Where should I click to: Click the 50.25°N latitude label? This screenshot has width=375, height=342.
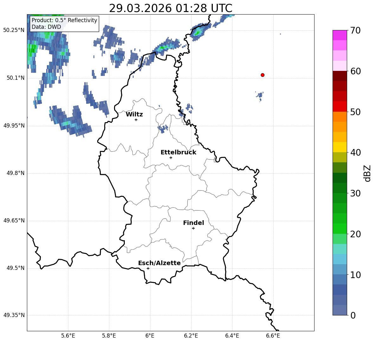[14, 30]
